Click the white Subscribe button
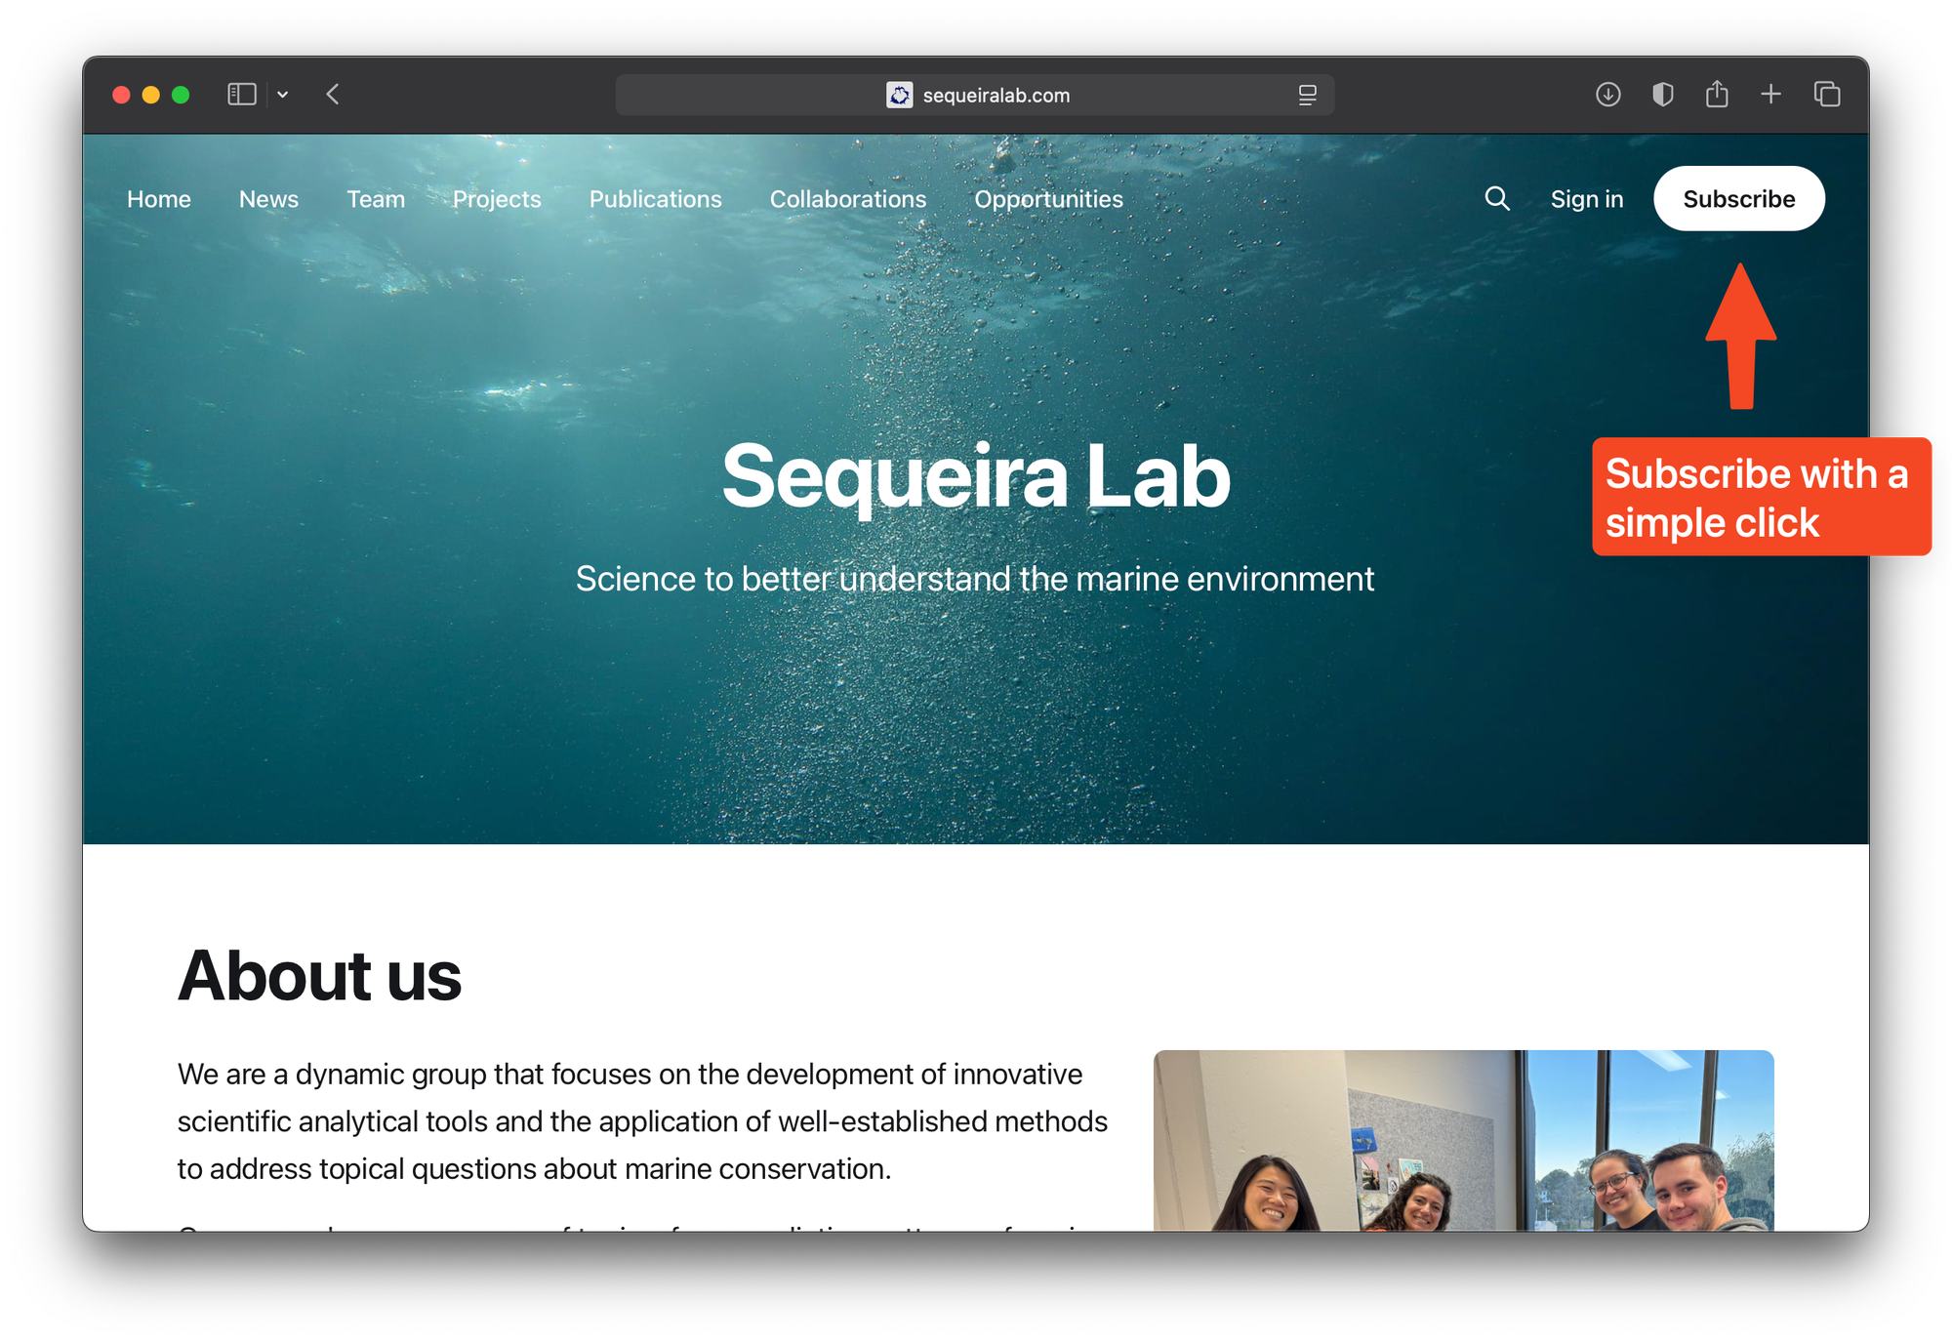 point(1738,199)
